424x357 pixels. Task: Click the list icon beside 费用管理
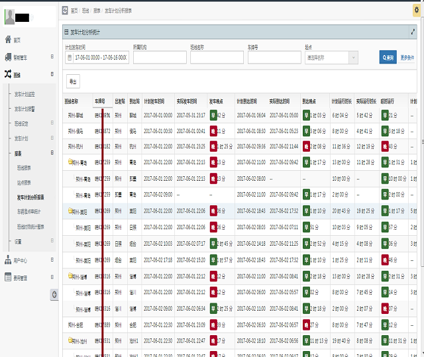tap(8, 278)
